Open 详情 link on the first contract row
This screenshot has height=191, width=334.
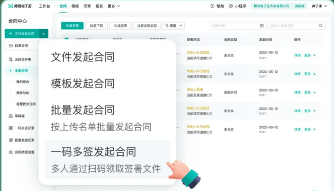coord(297,55)
